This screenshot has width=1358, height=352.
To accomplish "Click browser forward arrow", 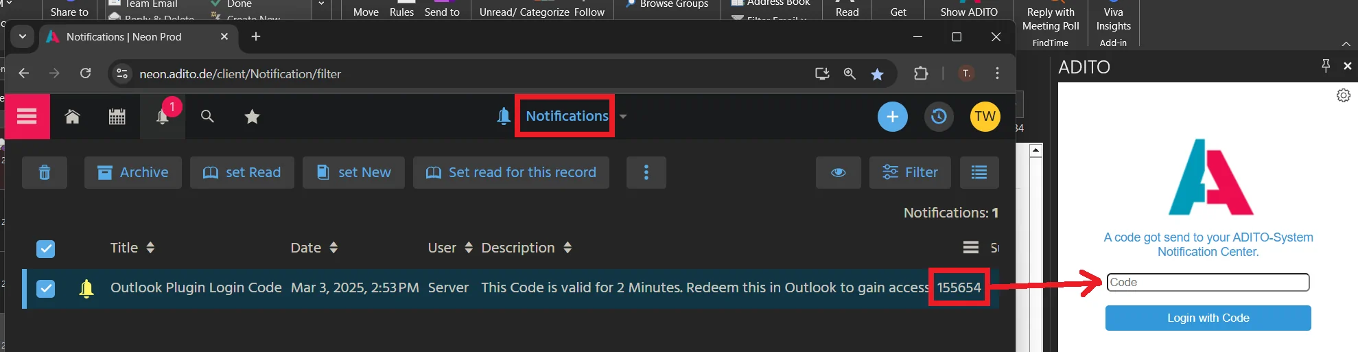I will coord(55,73).
